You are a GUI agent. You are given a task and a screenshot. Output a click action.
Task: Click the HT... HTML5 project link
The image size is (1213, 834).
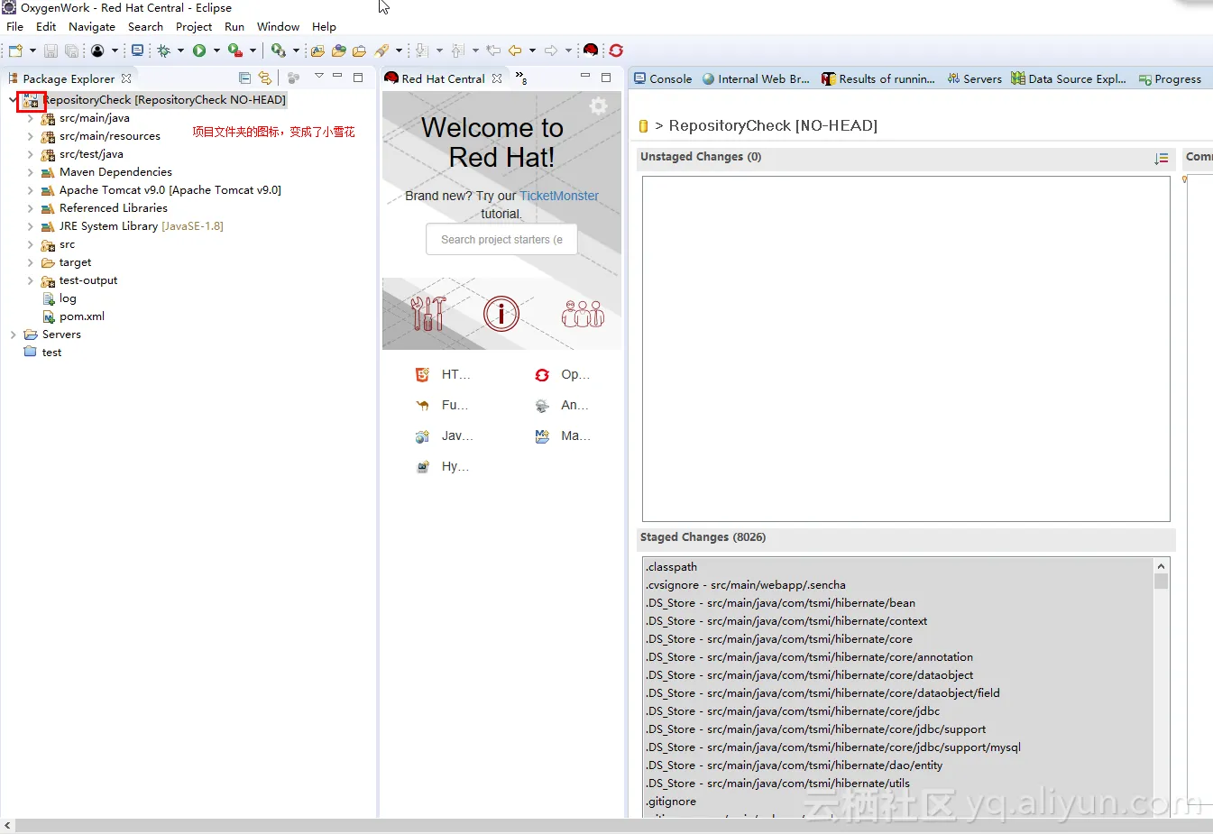(443, 374)
